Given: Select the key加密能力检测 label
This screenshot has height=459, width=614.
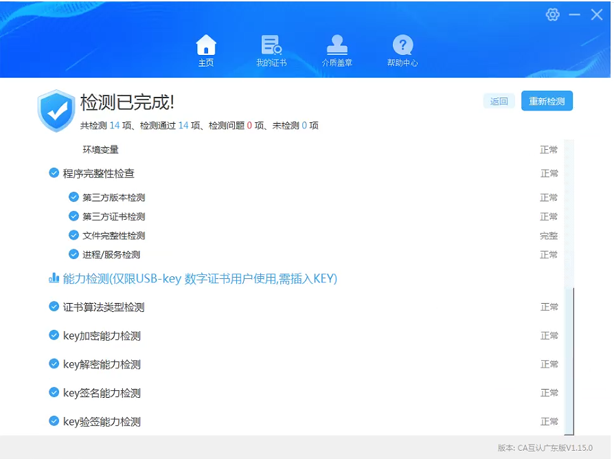Looking at the screenshot, I should click(x=102, y=335).
